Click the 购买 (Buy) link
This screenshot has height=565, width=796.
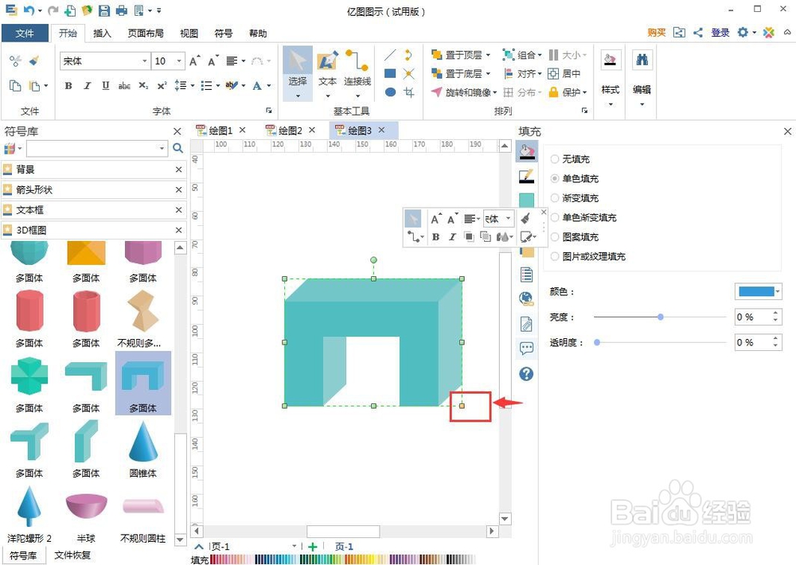(x=655, y=33)
